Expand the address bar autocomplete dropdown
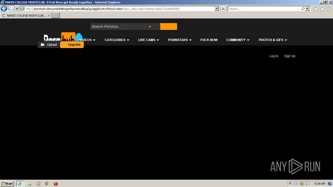Screen dimensions: 333x187 [x=217, y=9]
